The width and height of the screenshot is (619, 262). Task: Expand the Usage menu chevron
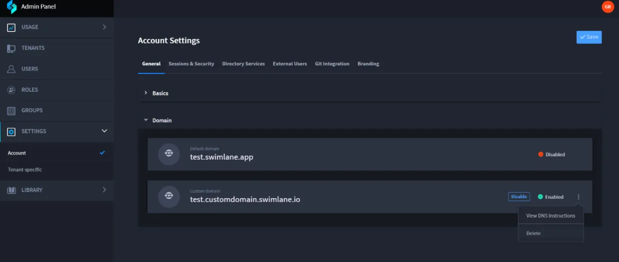[x=104, y=27]
